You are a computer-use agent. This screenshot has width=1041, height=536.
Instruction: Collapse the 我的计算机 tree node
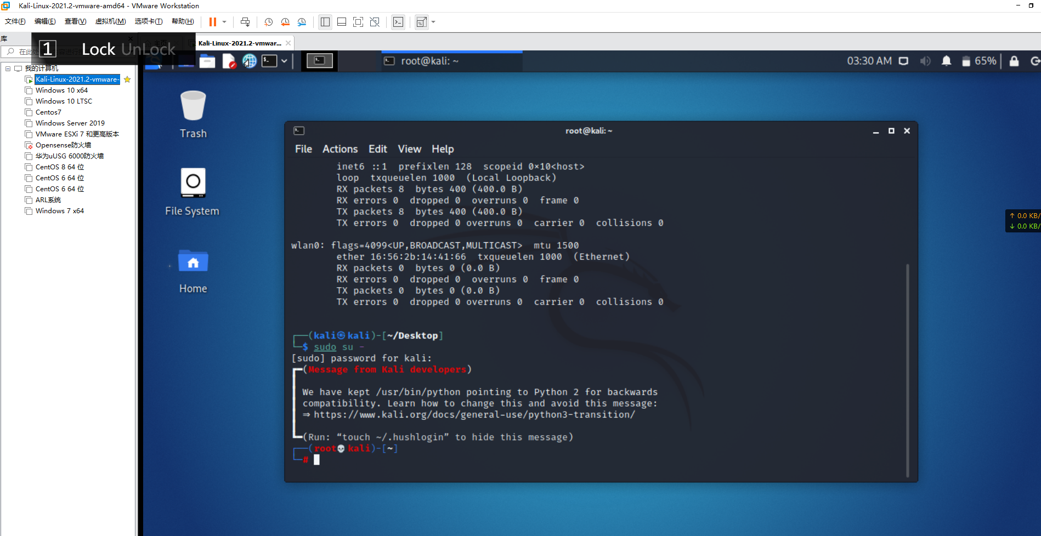[x=8, y=69]
